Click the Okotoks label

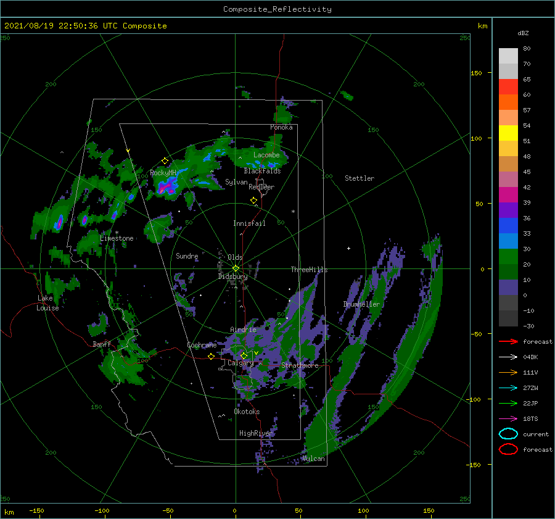pos(247,412)
